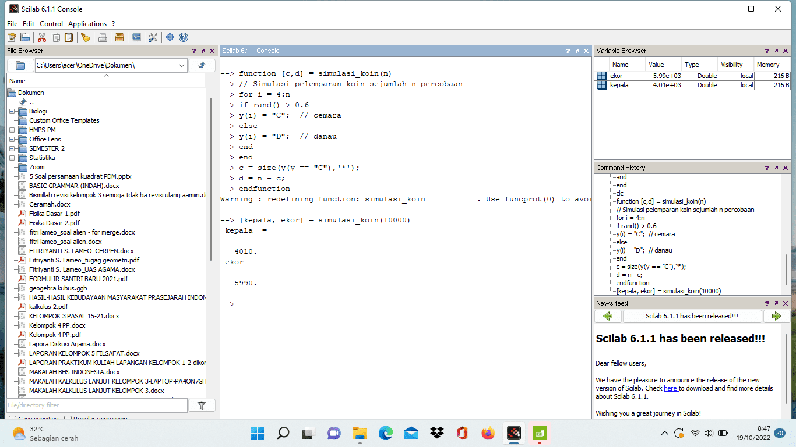Select kalkulus 2.pdf in File Browser
This screenshot has height=447, width=796.
click(x=48, y=307)
